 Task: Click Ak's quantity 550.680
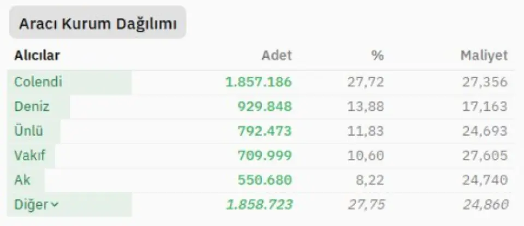[265, 180]
